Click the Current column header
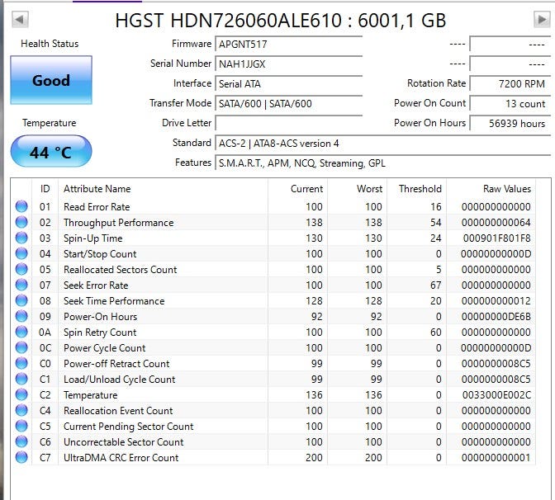This screenshot has width=555, height=500. 297,189
